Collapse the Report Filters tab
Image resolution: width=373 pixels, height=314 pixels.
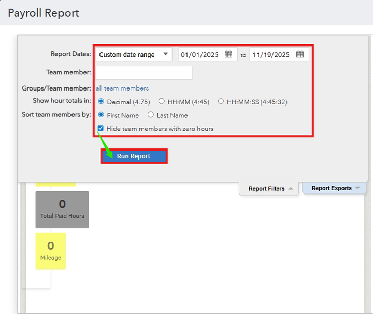click(x=266, y=189)
